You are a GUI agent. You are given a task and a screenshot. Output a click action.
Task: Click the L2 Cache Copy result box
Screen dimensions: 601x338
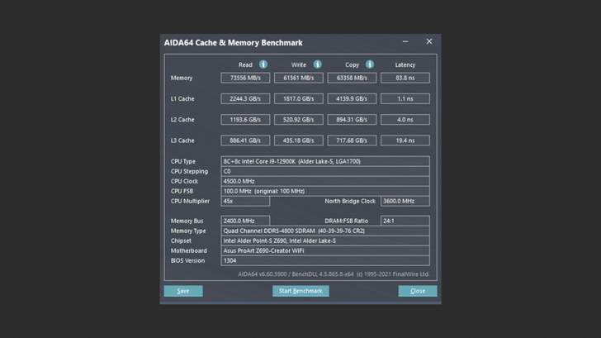352,120
